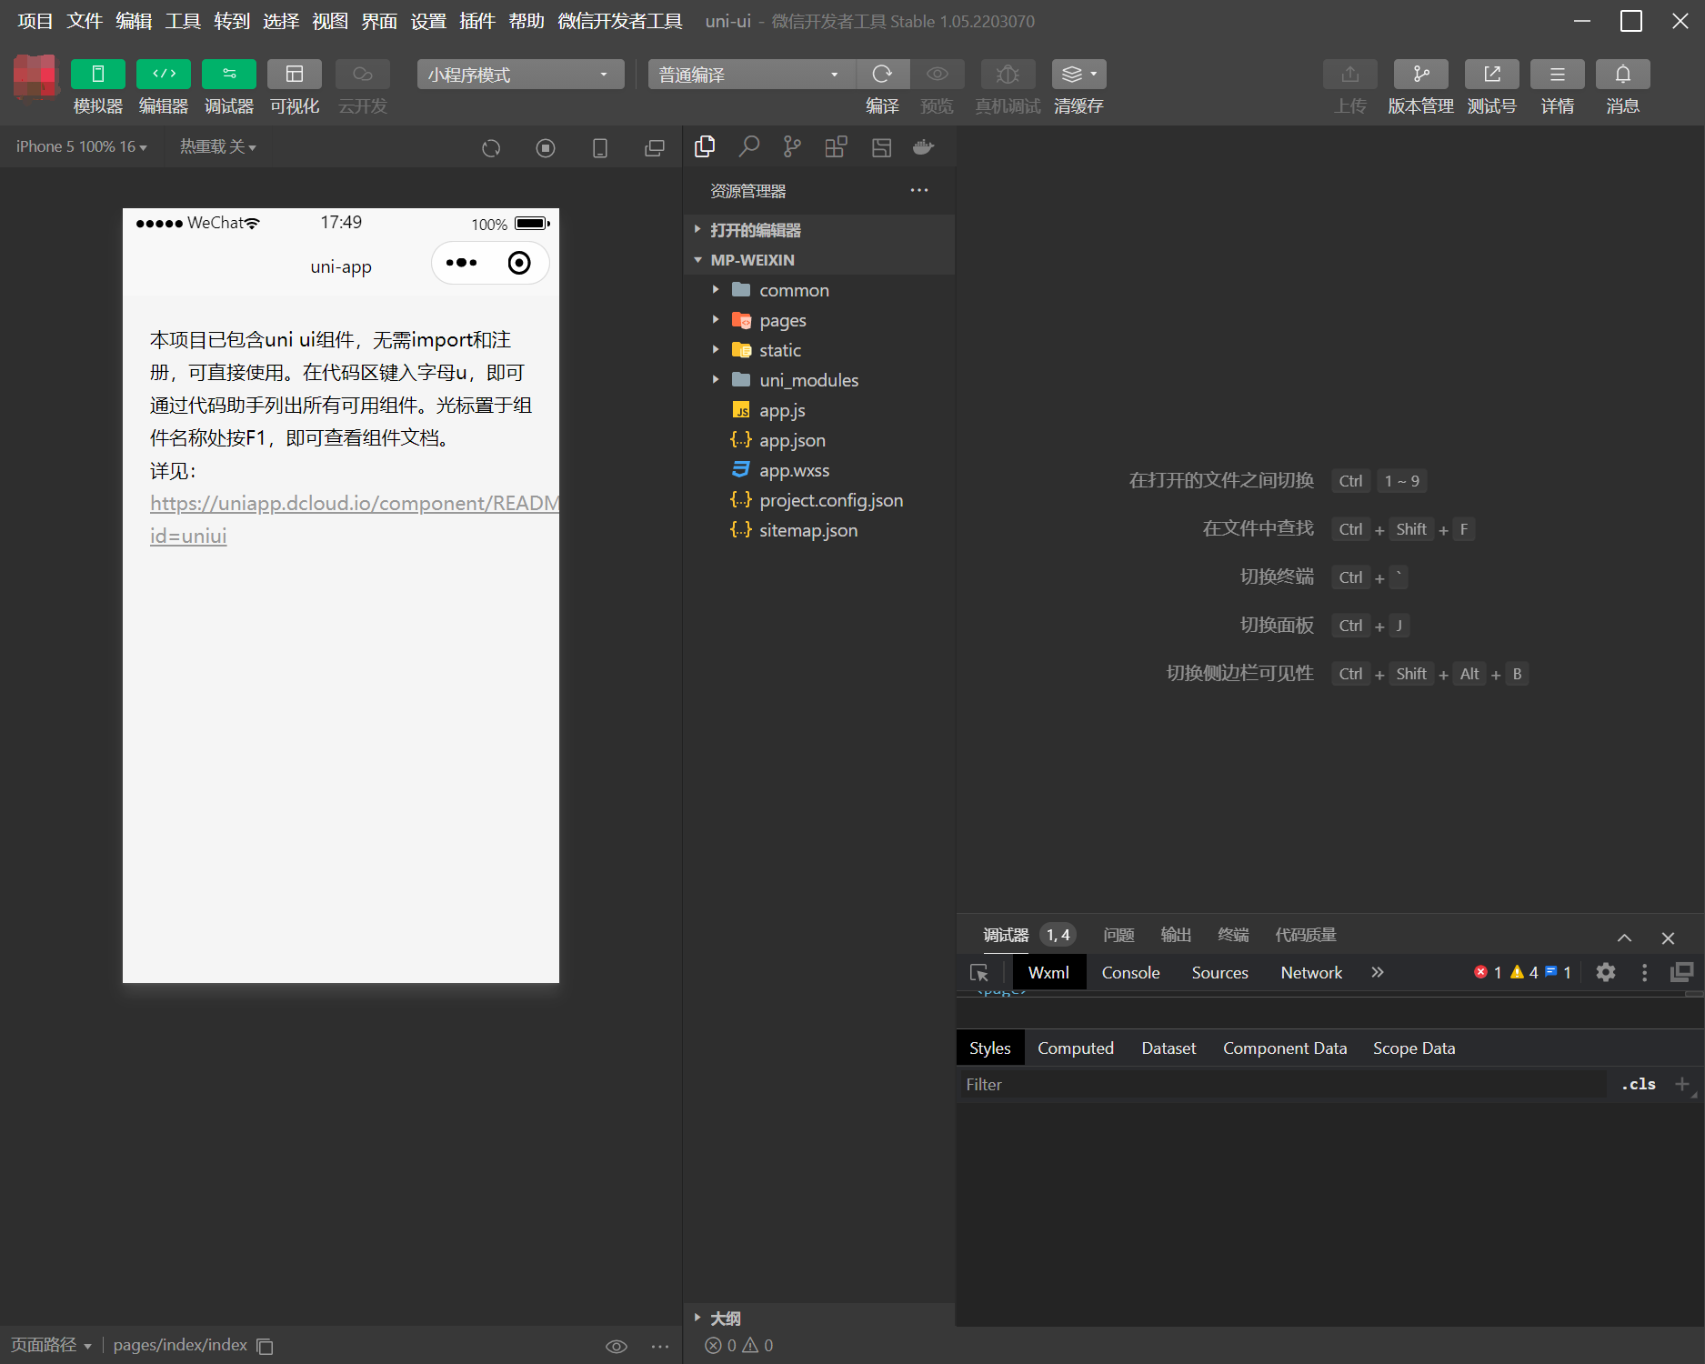Click the simulator refresh icon
Viewport: 1705px width, 1364px height.
coord(491,148)
